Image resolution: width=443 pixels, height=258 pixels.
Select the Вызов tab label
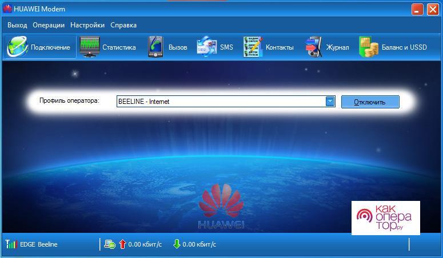click(x=178, y=47)
